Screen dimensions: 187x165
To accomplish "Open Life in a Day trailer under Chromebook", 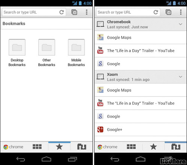I will pyautogui.click(x=141, y=51).
